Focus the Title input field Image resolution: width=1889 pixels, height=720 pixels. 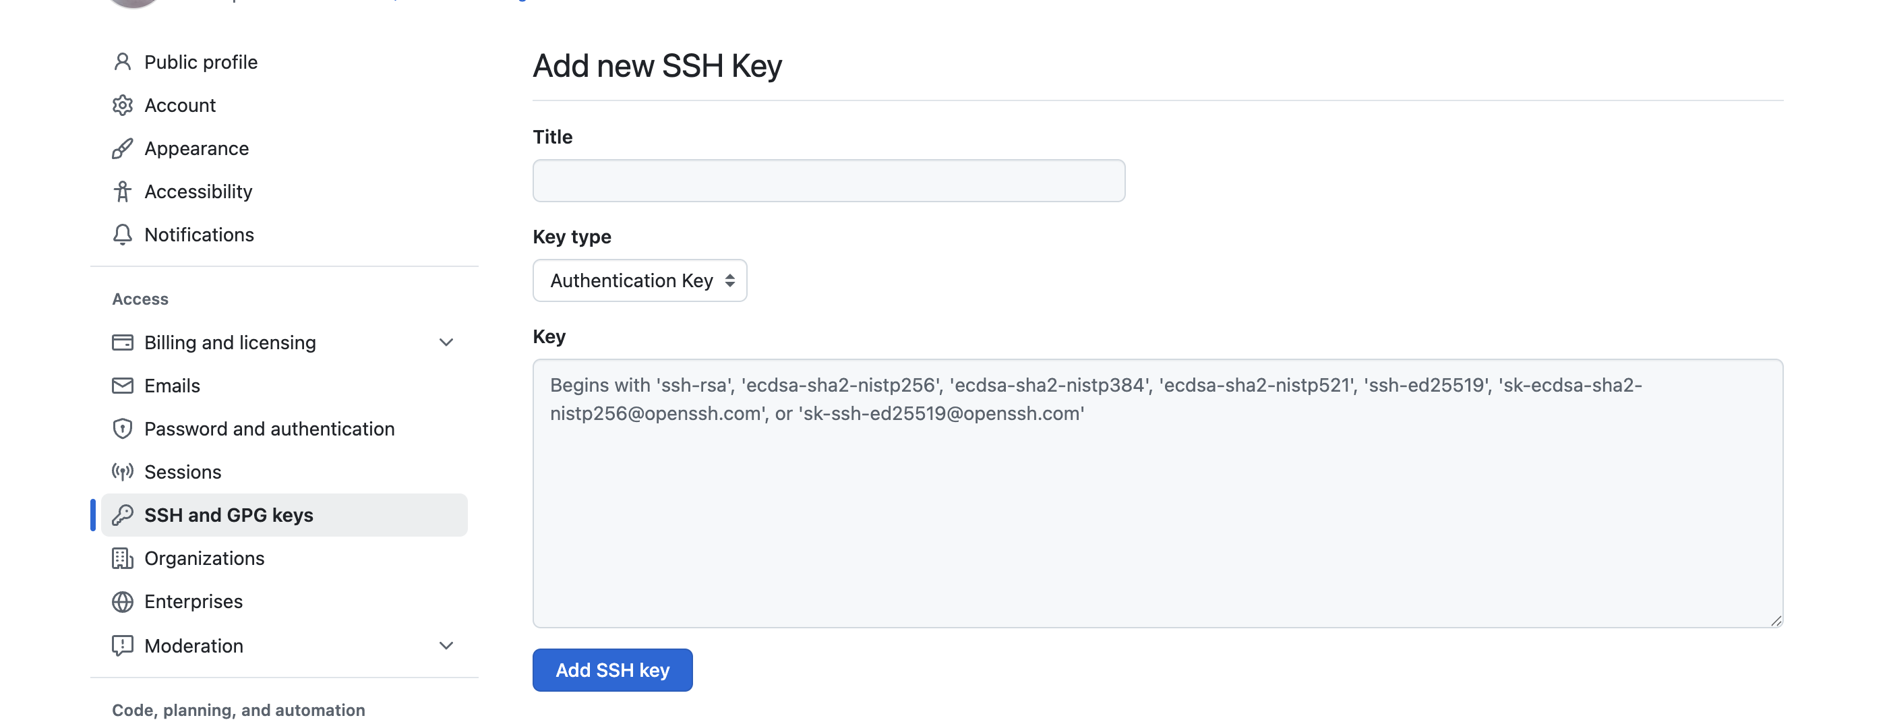pos(829,181)
